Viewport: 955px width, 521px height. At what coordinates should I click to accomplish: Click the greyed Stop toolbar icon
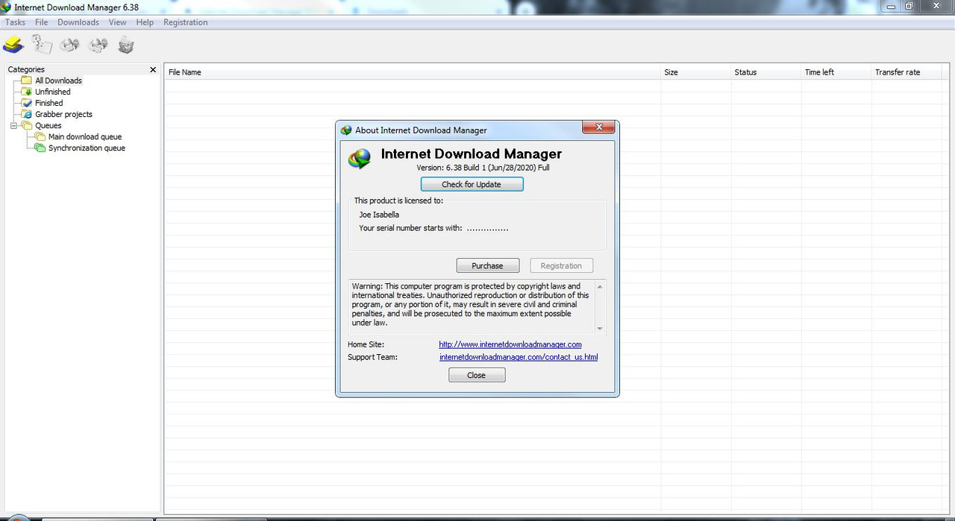70,45
